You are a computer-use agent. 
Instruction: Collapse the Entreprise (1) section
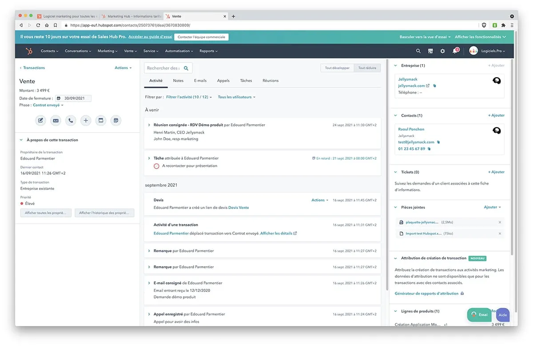396,66
